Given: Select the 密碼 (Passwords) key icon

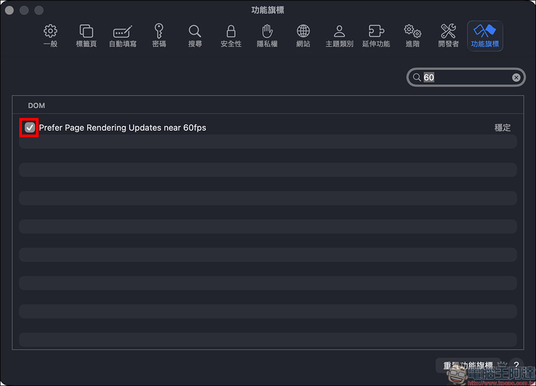Looking at the screenshot, I should pos(159,36).
